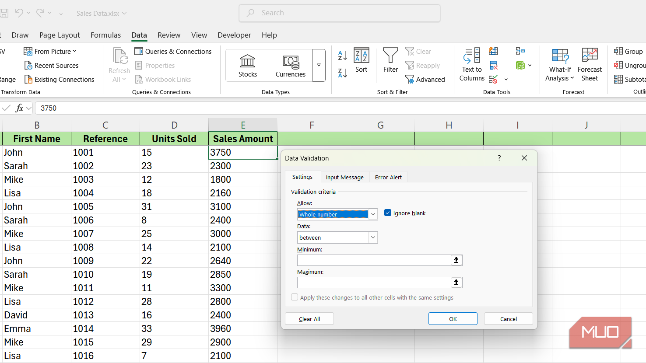The image size is (646, 363).
Task: Click the green Data Model icon
Action: (520, 66)
